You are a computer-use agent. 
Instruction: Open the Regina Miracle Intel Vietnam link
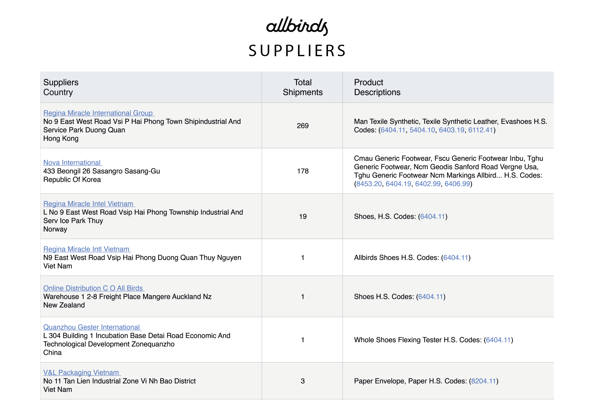89,204
